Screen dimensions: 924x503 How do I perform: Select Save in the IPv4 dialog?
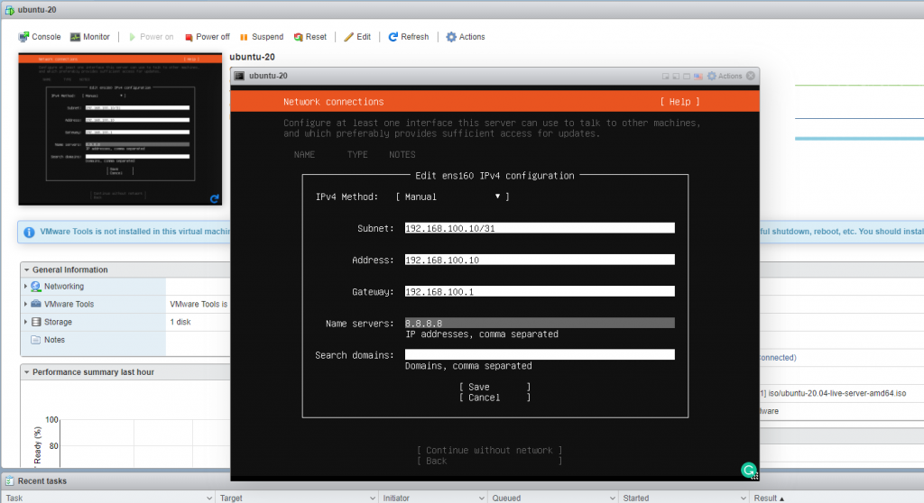(x=495, y=387)
